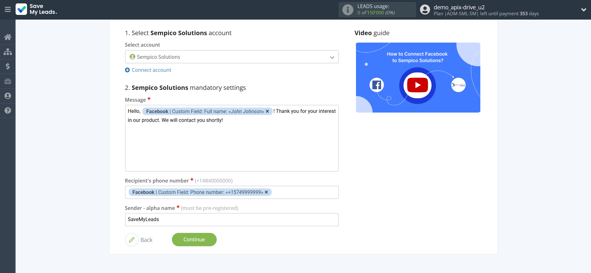Open the connections sitemap icon
This screenshot has width=591, height=273.
(8, 52)
